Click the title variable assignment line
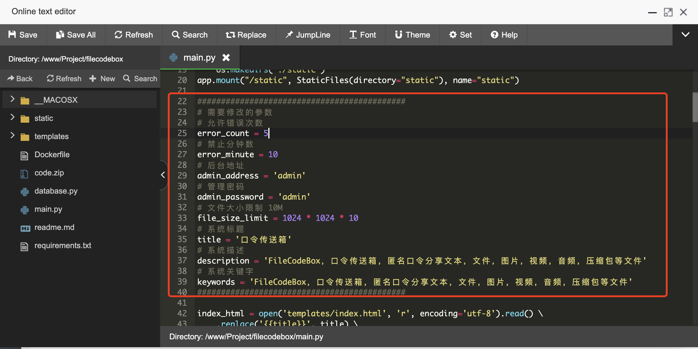The image size is (698, 349). tap(245, 239)
